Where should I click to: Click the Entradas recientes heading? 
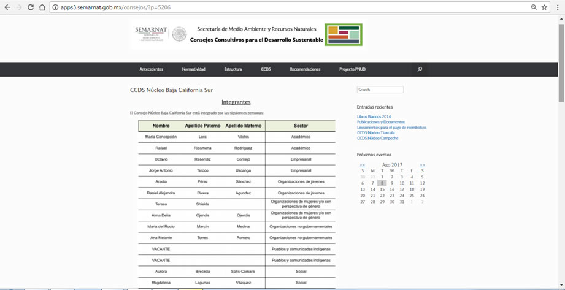pos(375,107)
